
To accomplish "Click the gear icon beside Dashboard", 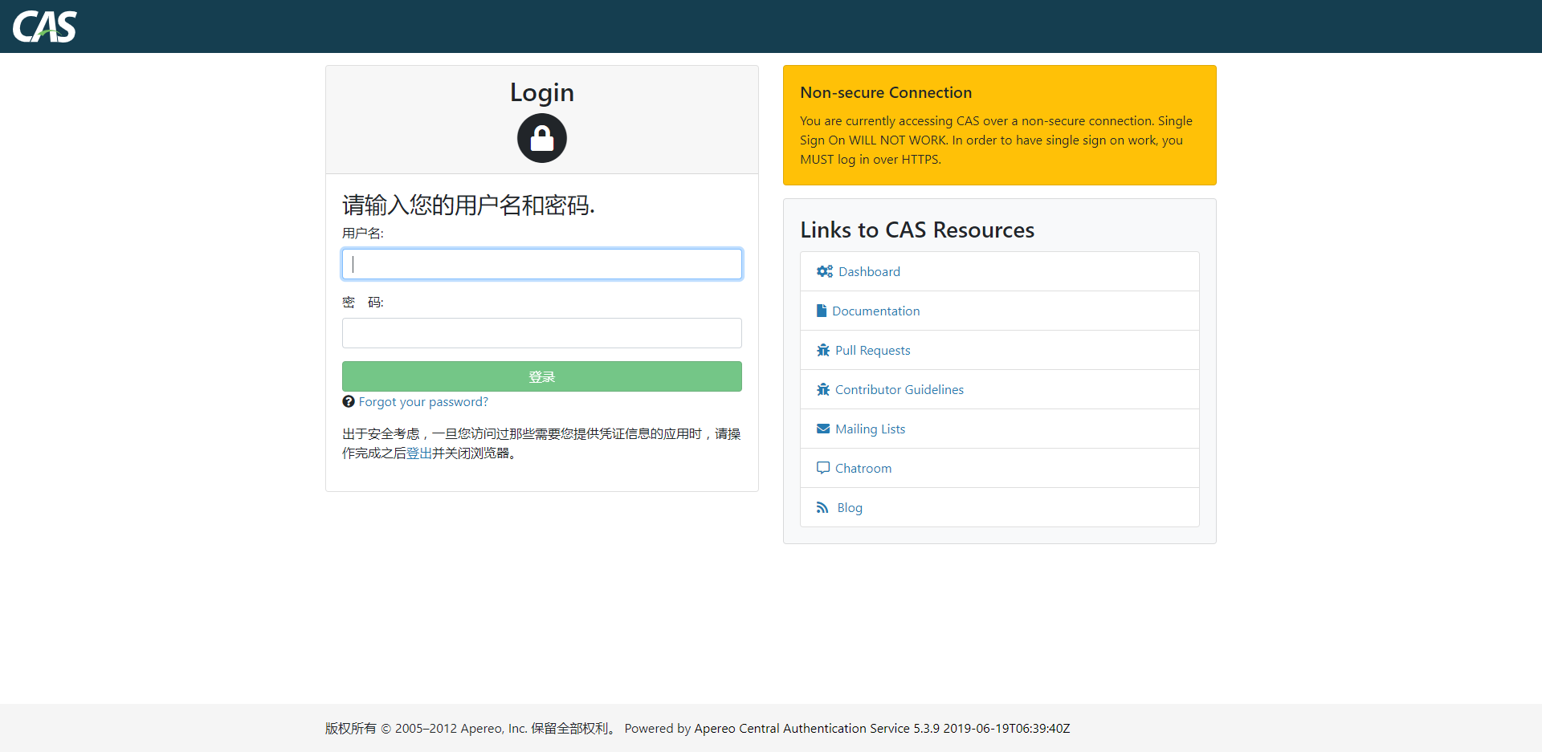I will point(823,271).
